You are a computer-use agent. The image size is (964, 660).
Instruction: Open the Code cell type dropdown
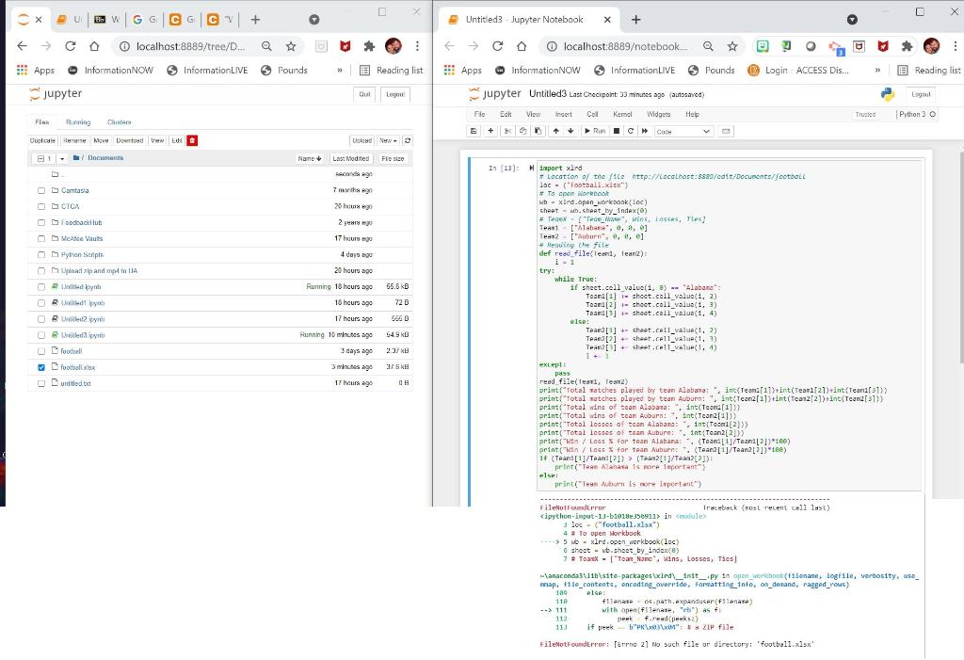click(x=683, y=130)
